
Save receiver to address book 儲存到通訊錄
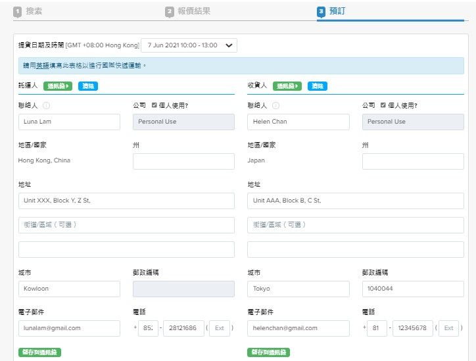point(269,352)
